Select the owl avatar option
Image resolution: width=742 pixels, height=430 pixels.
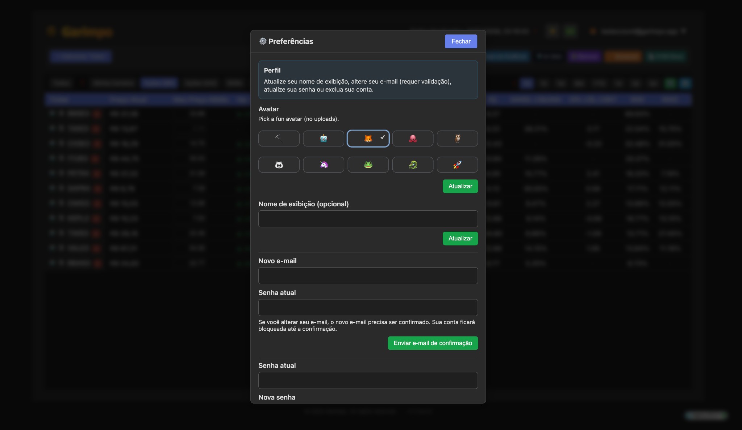457,138
